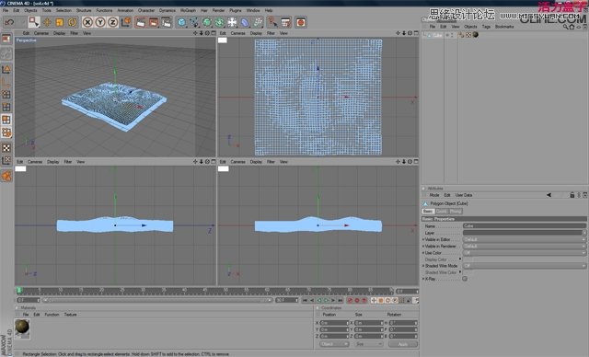Viewport: 589px width, 357px height.
Task: Switch to the Basic attributes tab
Action: click(x=428, y=212)
